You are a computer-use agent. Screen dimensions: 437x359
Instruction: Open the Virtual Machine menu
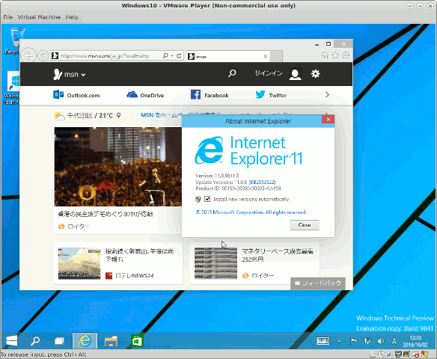coord(39,17)
